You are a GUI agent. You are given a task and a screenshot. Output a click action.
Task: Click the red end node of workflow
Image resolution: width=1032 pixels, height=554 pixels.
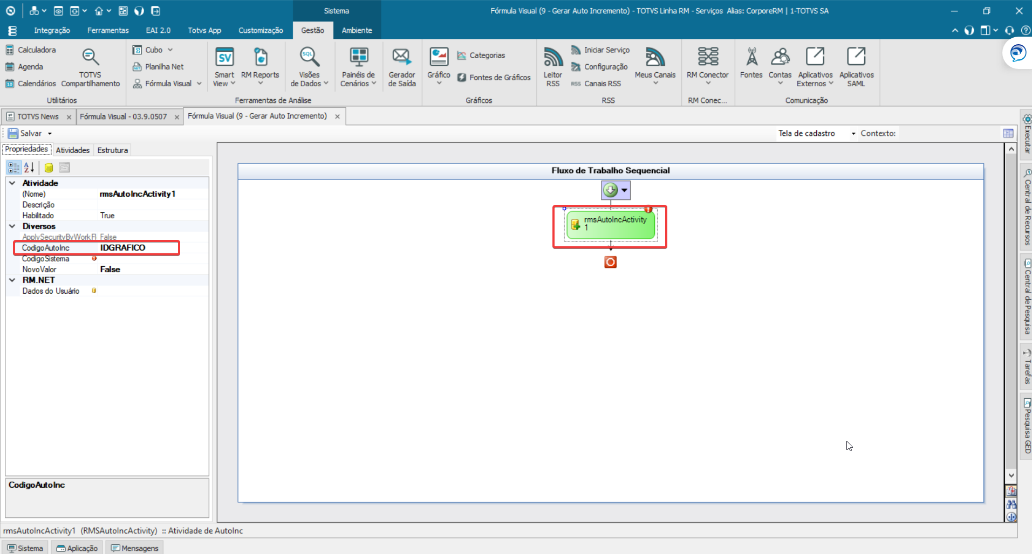click(610, 262)
